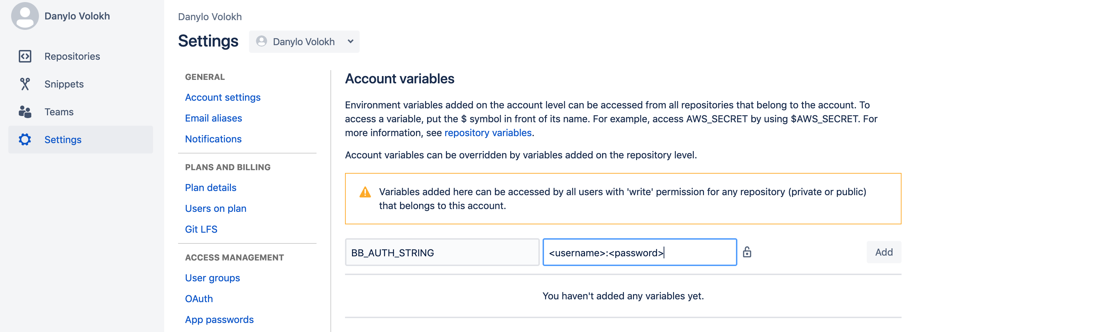Viewport: 1097px width, 332px height.
Task: Click the Teams people icon
Action: click(25, 112)
